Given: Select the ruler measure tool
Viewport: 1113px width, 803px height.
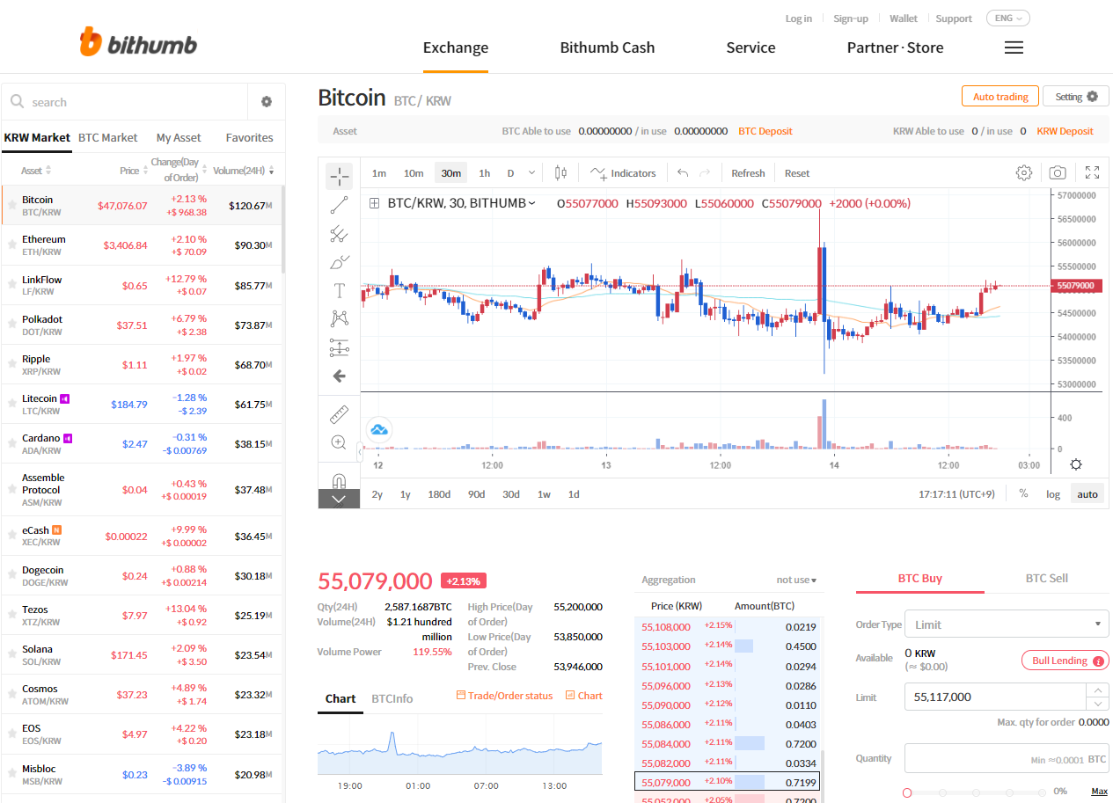Looking at the screenshot, I should 339,414.
